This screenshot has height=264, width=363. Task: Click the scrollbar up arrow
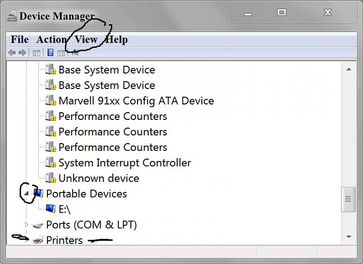pos(349,69)
